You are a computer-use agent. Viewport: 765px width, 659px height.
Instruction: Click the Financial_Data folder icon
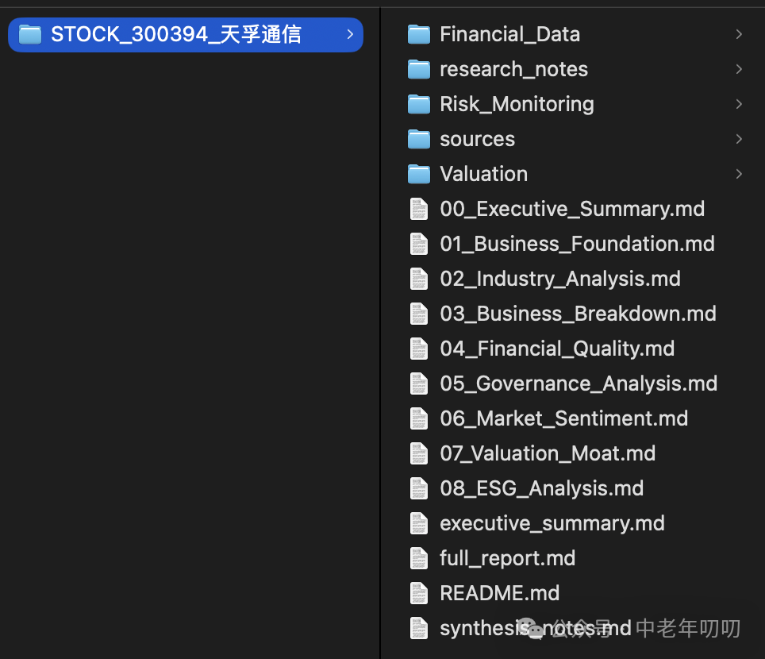point(419,35)
